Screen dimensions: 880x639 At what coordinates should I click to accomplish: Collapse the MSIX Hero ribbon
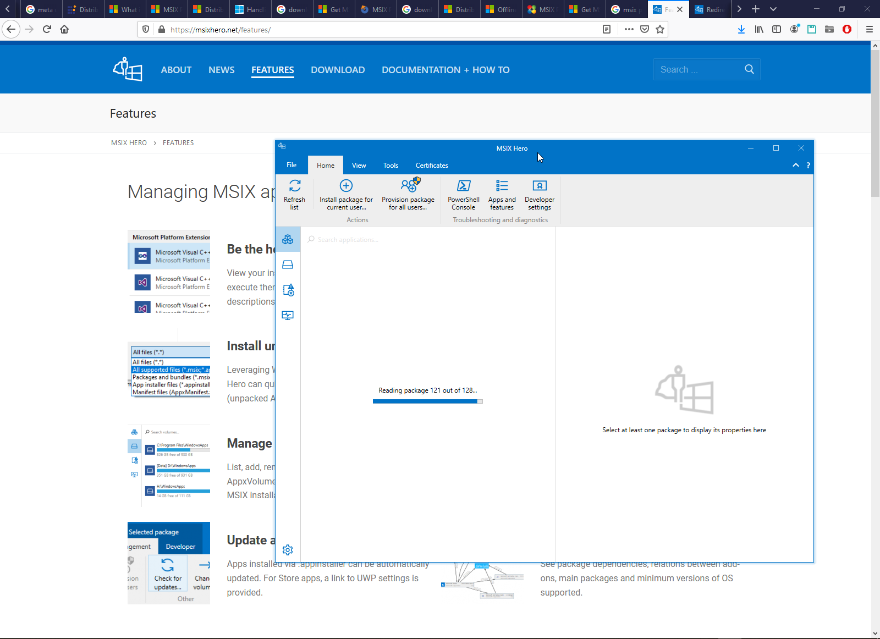pos(795,165)
